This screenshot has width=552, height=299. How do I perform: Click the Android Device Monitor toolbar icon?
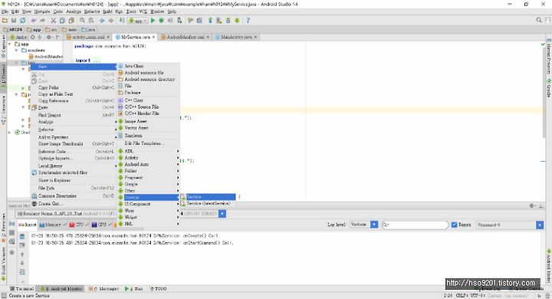[237, 21]
